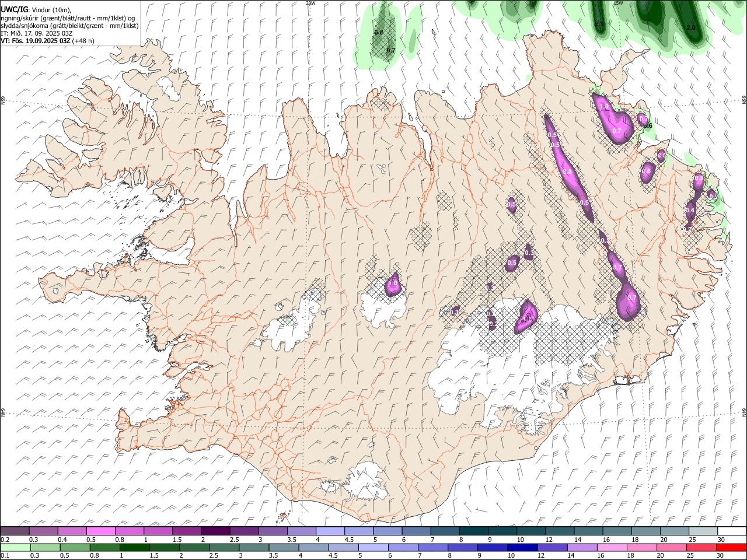The width and height of the screenshot is (747, 560).
Task: Click the bright pink swatch above upper 0.5 label
Action: (100, 531)
